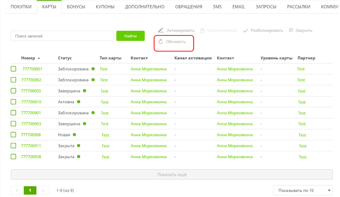Image resolution: width=340 pixels, height=197 pixels.
Task: Open the Обращения tab
Action: pyautogui.click(x=189, y=7)
